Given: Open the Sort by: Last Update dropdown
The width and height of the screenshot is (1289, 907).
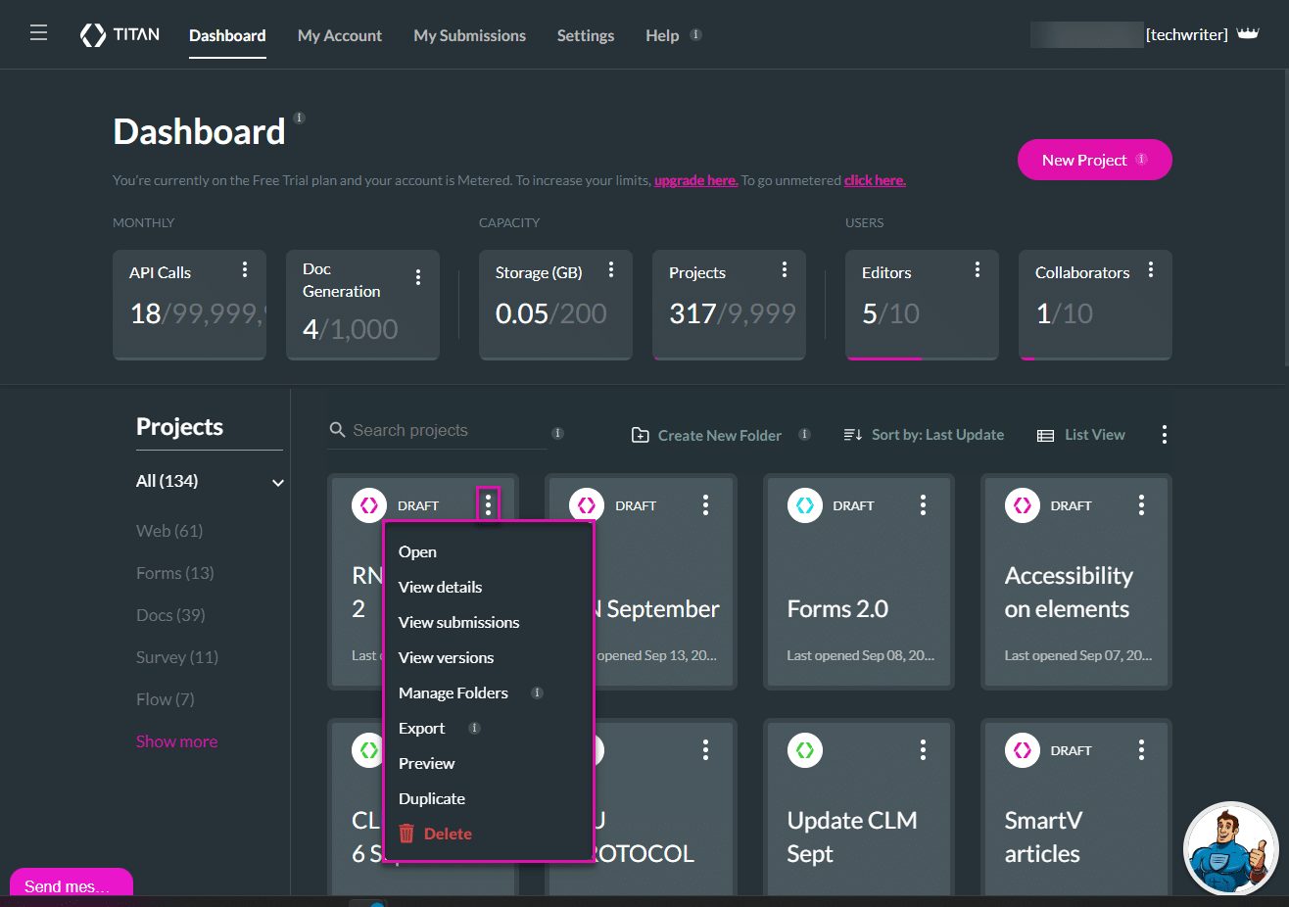Looking at the screenshot, I should [924, 435].
